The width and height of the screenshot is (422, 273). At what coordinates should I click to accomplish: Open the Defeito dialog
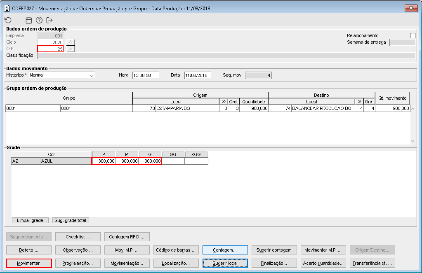[29, 250]
